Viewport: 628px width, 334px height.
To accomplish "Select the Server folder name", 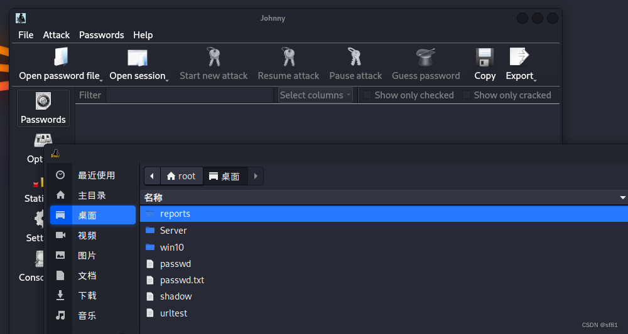I will click(x=173, y=230).
